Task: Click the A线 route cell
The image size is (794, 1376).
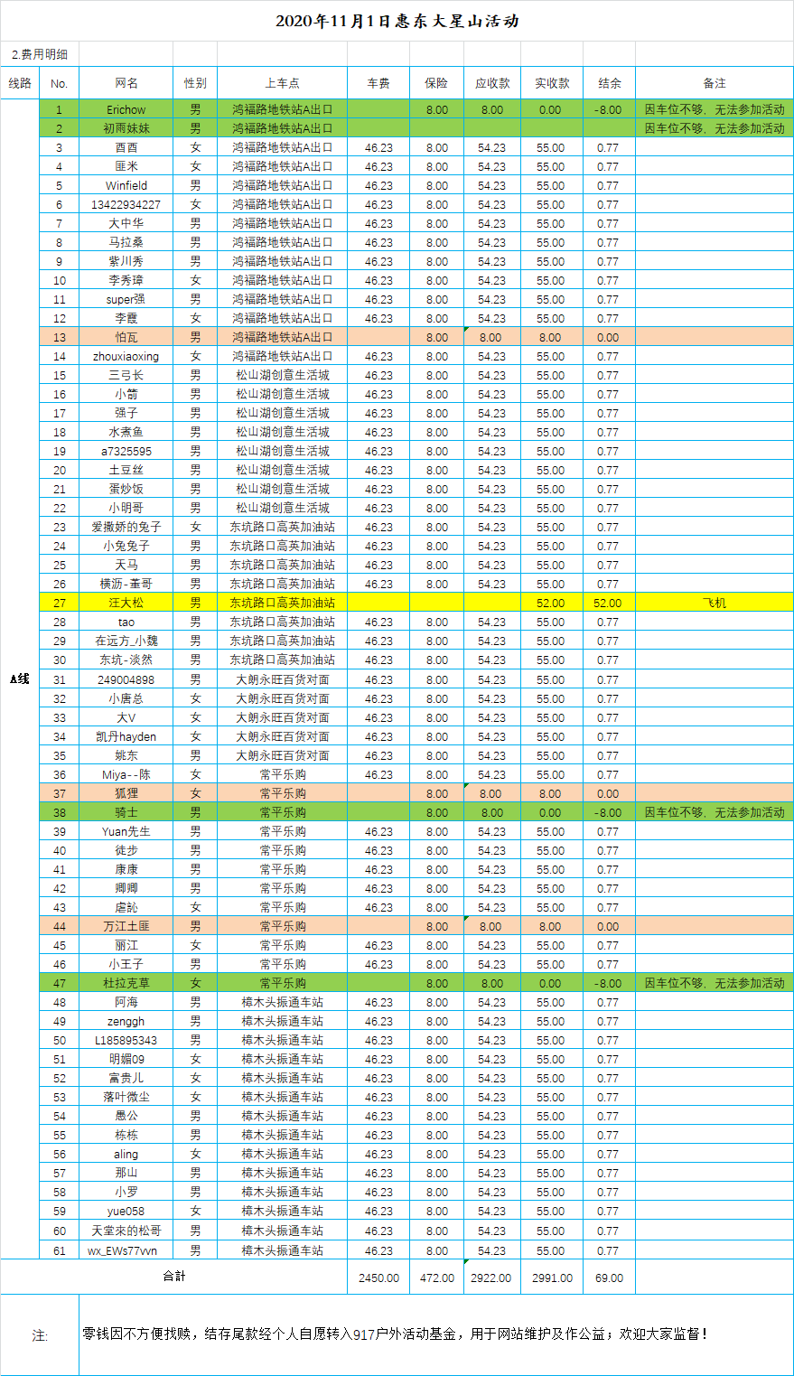Action: (20, 679)
